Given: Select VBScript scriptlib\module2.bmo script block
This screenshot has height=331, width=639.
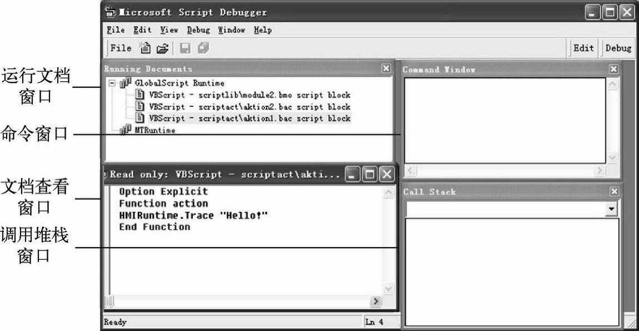Looking at the screenshot, I should (x=249, y=95).
